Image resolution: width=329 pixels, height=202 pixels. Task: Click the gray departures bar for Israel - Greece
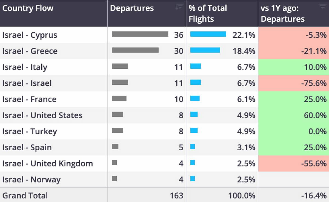135,50
